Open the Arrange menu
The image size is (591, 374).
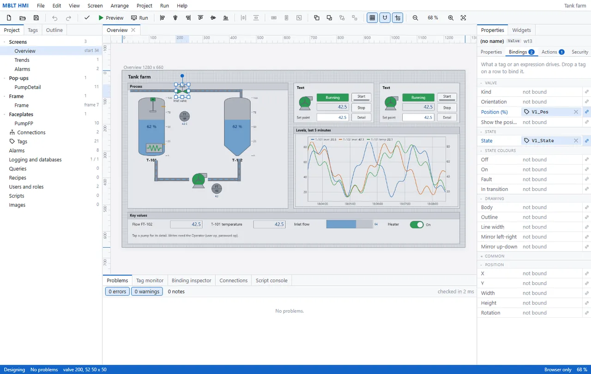tap(120, 6)
